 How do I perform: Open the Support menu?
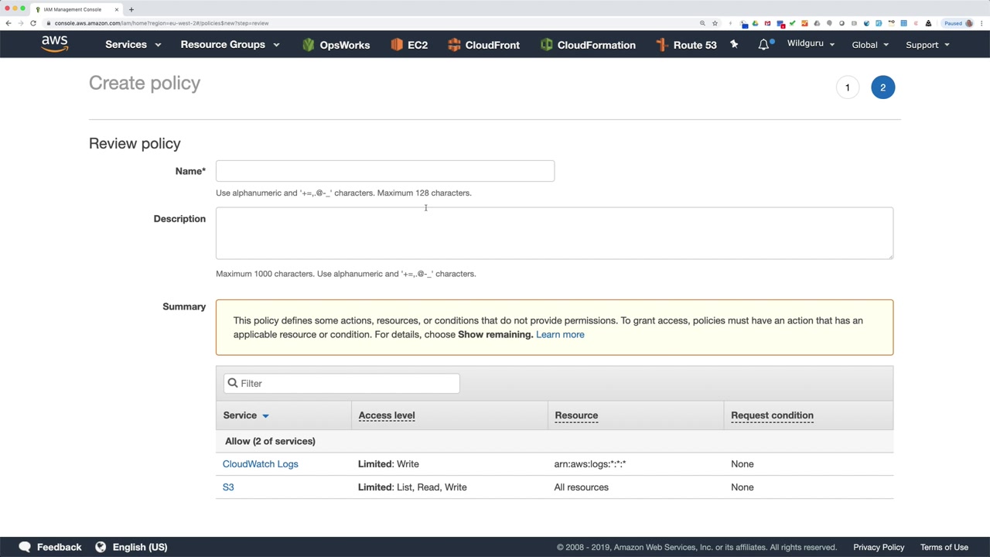[x=927, y=45]
